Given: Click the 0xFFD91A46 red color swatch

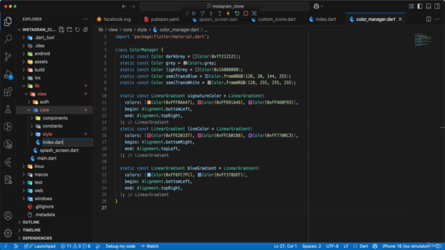Looking at the screenshot, I should (200, 102).
